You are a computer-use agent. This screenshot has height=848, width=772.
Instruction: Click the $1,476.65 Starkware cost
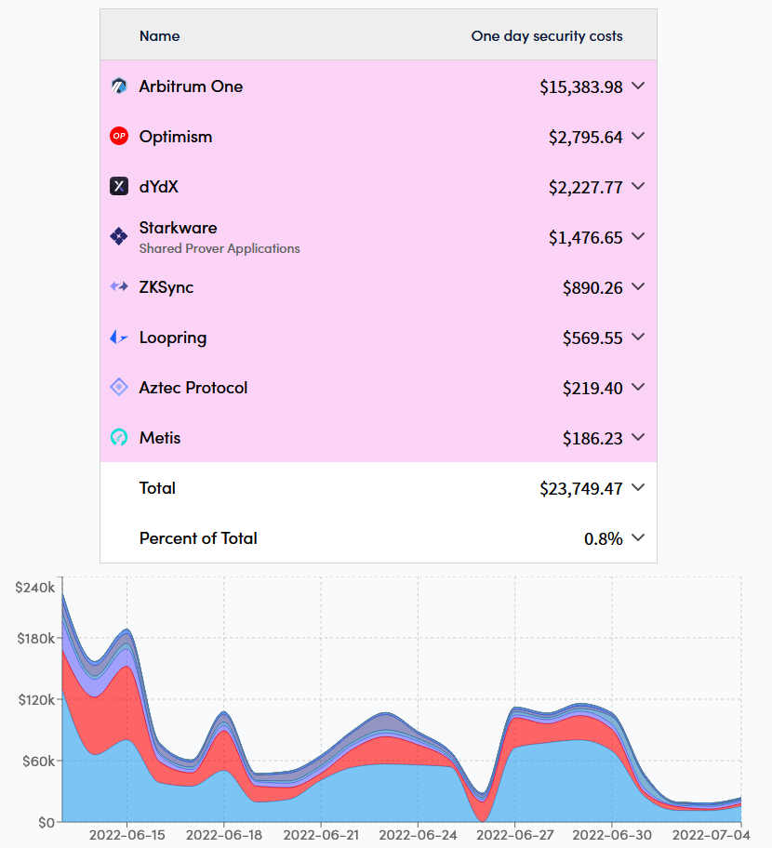coord(586,237)
